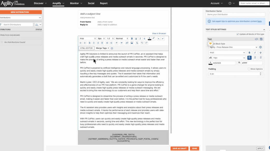
Task: Apply superscript formatting
Action: (x=163, y=39)
